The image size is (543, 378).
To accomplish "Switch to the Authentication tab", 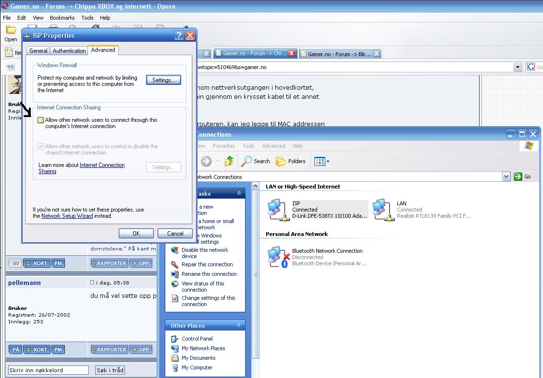I will tap(69, 50).
